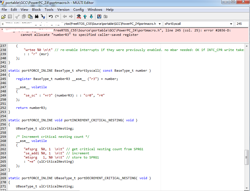Viewport: 250px width, 191px height.
Task: Click 'return numberR3;' on line 252
Action: pyautogui.click(x=31, y=108)
